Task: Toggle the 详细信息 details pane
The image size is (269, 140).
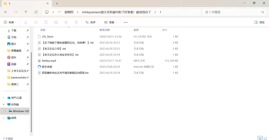Action: pyautogui.click(x=260, y=22)
